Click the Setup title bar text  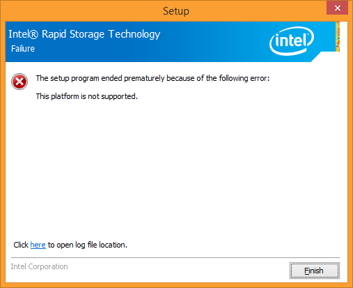point(176,11)
